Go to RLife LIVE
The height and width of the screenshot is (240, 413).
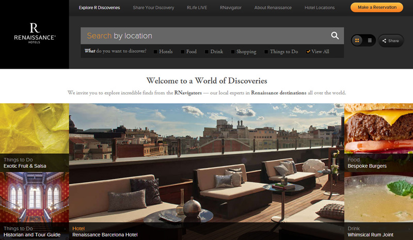coord(197,8)
